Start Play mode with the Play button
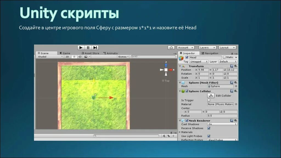281x158 pixels. click(x=81, y=48)
